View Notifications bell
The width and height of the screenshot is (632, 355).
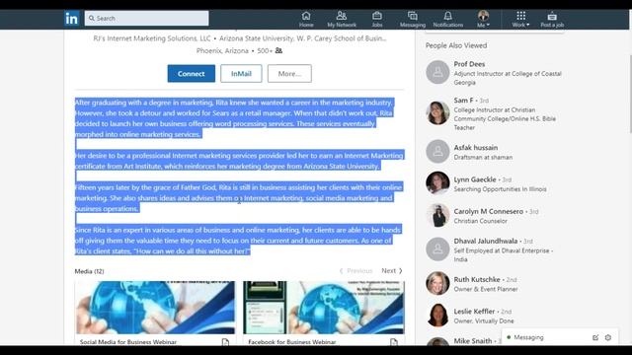tap(447, 20)
